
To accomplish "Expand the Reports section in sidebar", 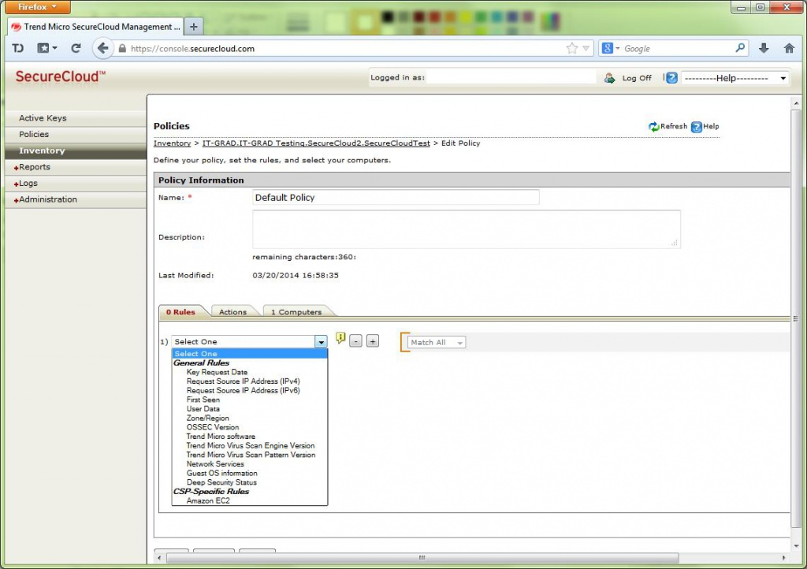I will [34, 167].
